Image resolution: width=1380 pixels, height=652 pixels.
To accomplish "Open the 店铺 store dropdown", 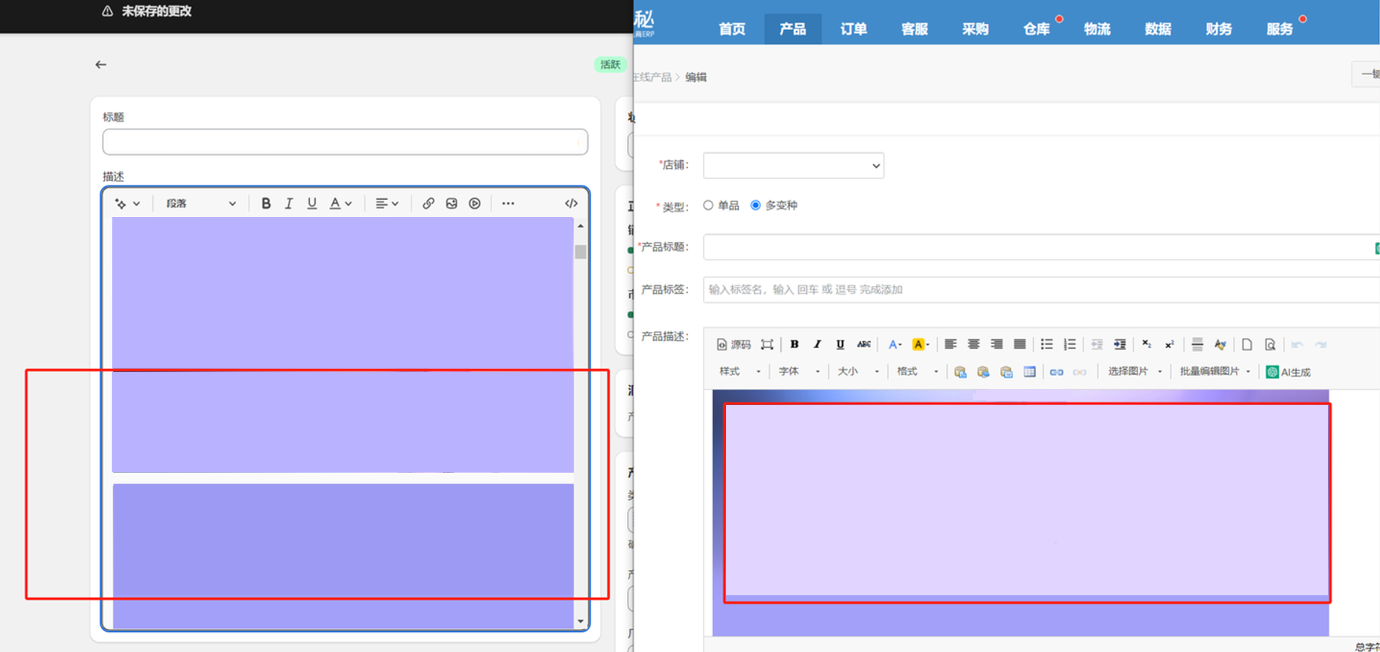I will click(793, 165).
